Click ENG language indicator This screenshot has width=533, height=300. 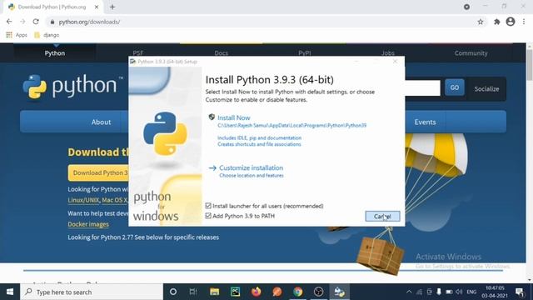tap(471, 292)
